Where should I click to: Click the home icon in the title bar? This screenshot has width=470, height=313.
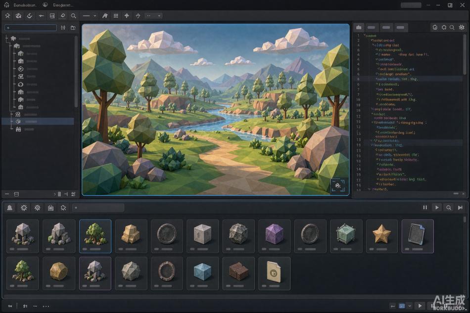(x=6, y=5)
